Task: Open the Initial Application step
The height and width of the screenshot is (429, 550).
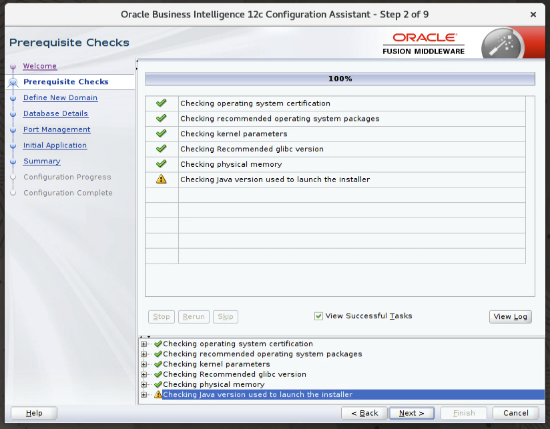Action: pos(55,145)
